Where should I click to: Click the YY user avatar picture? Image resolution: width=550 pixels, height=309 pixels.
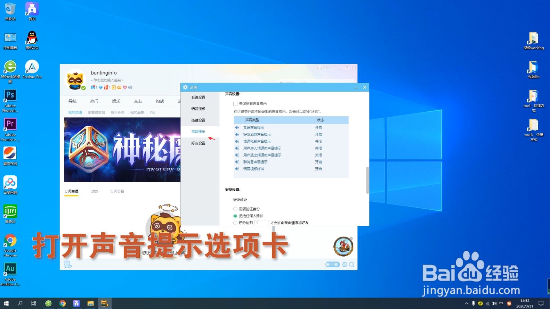75,80
